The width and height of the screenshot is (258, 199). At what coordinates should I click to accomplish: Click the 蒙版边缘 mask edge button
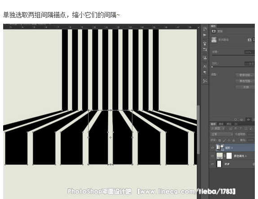[x=245, y=75]
